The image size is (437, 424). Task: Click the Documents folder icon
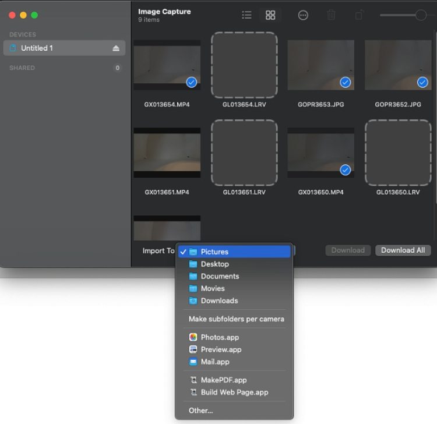point(193,276)
